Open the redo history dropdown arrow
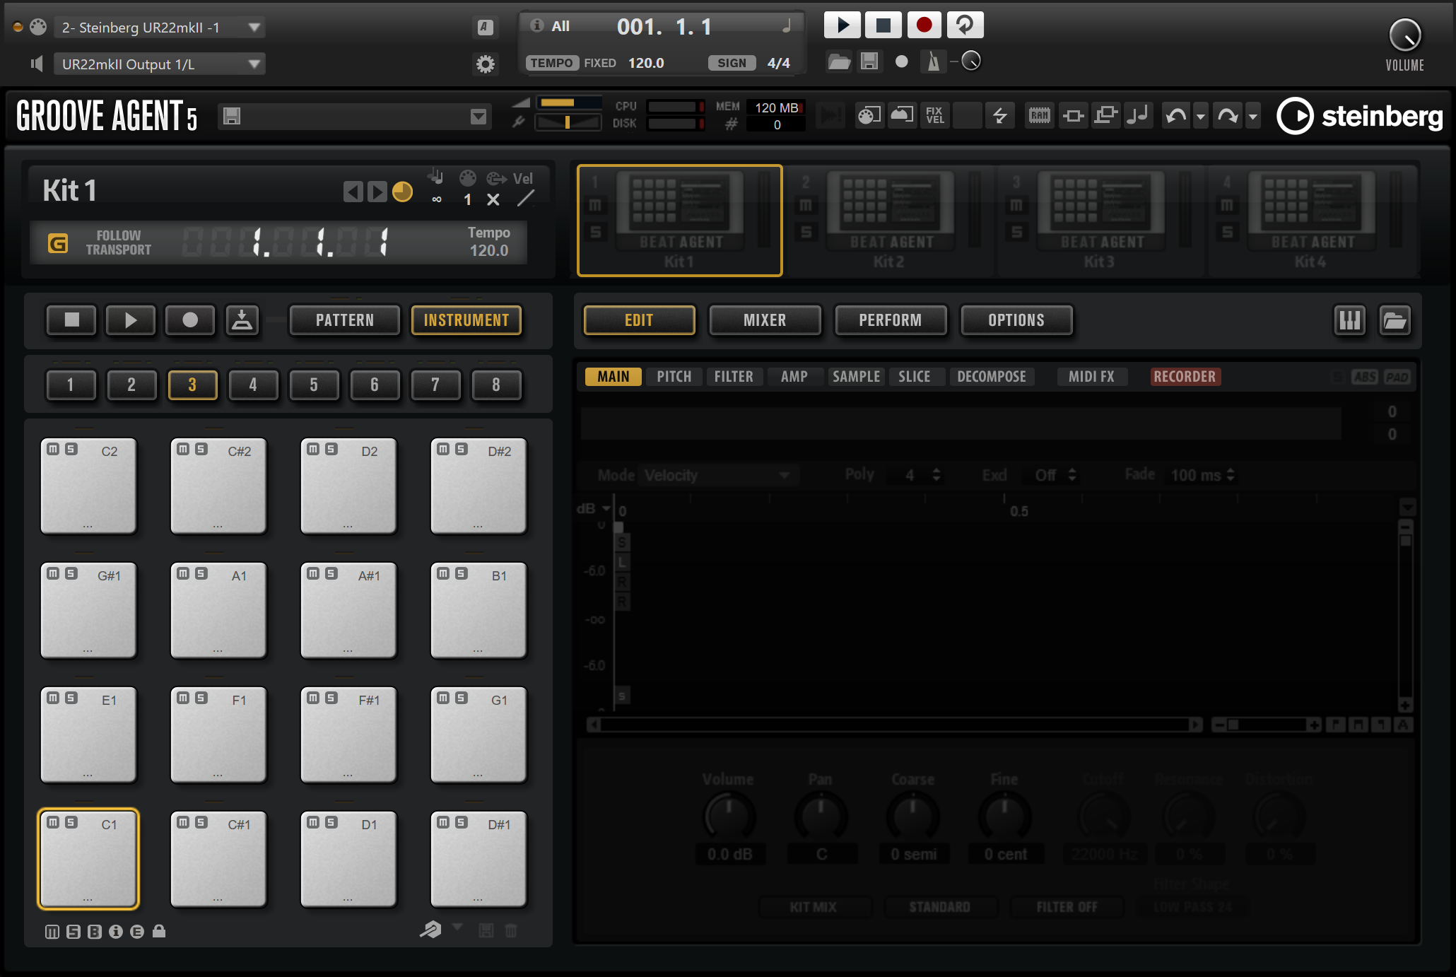This screenshot has width=1456, height=977. [x=1252, y=116]
